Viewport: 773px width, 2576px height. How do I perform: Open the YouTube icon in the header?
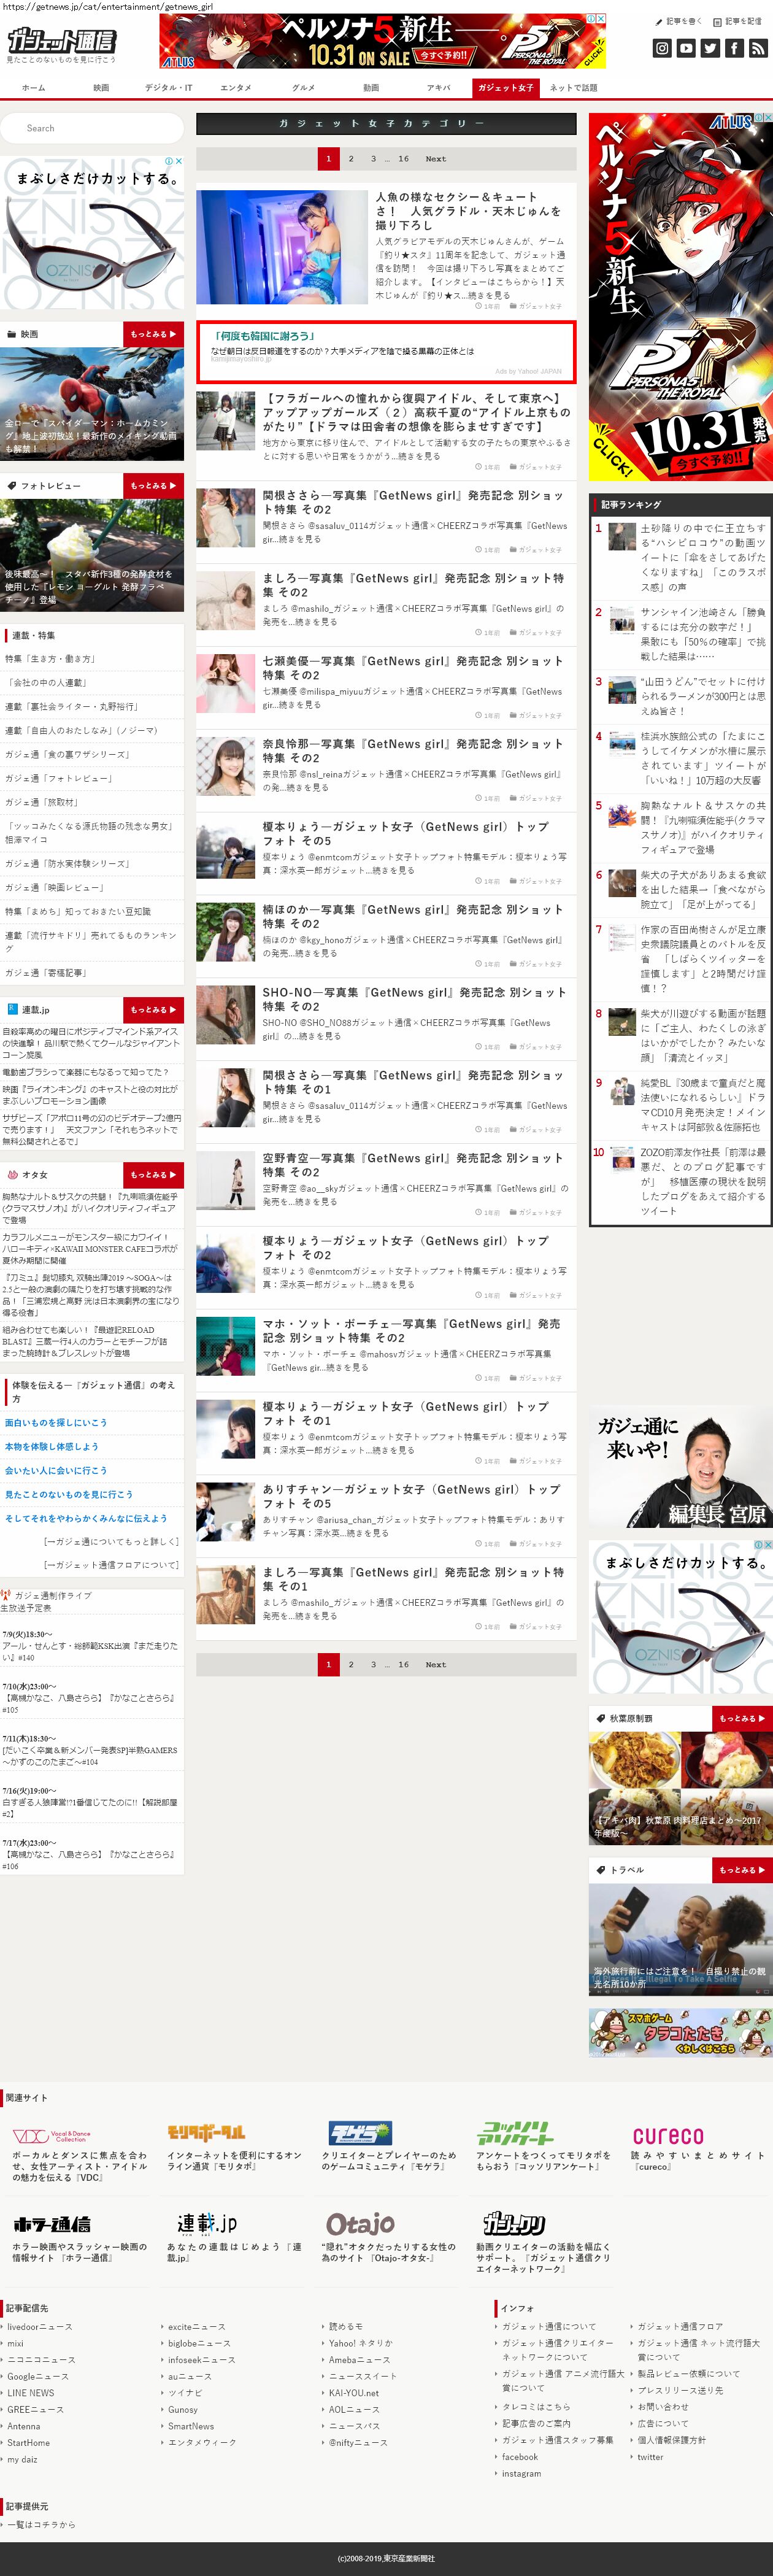click(x=685, y=47)
